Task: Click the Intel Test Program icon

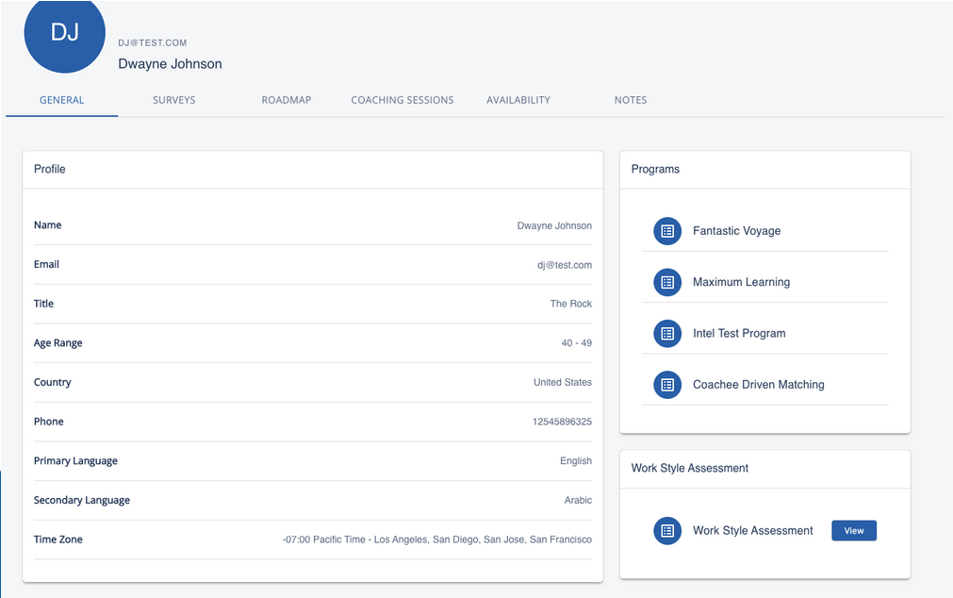Action: point(667,333)
